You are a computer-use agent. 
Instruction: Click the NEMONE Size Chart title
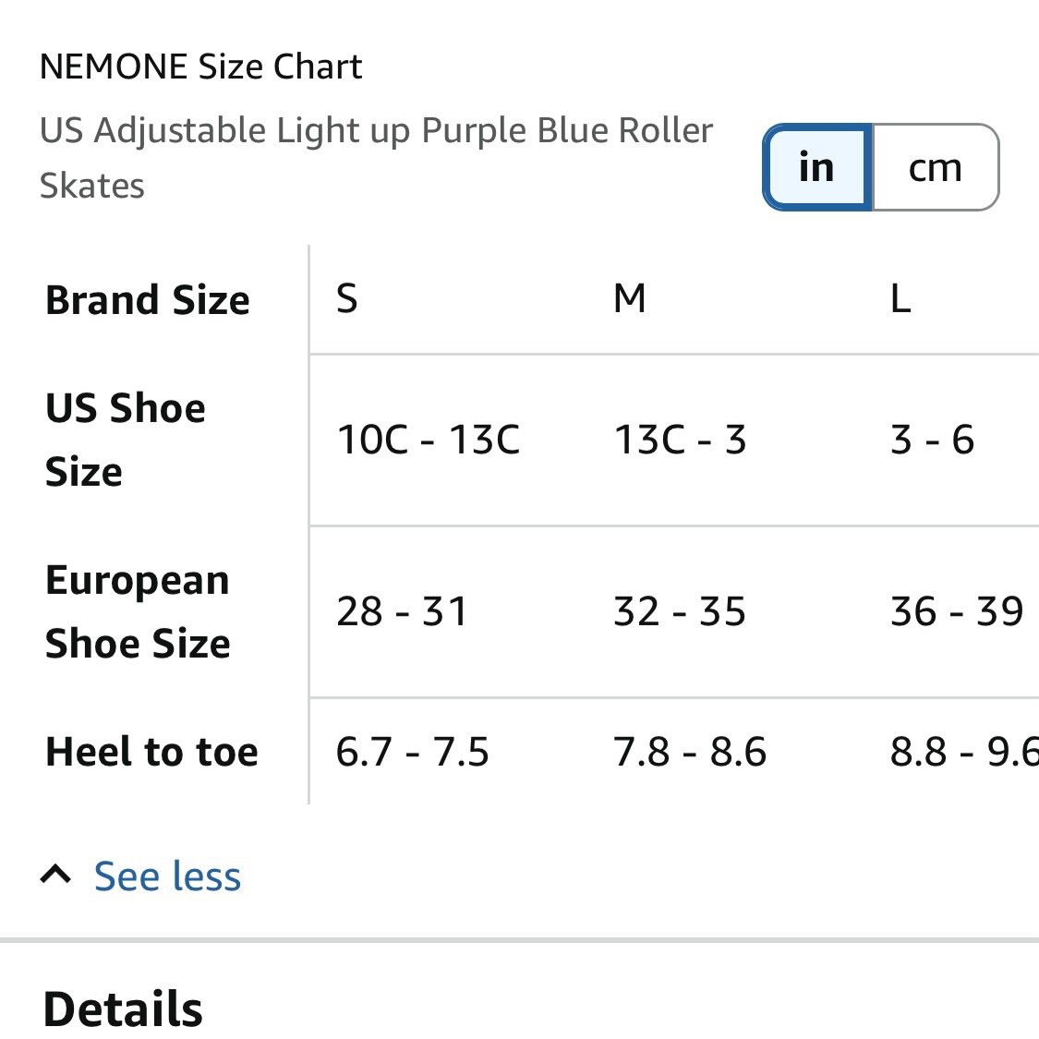[200, 66]
